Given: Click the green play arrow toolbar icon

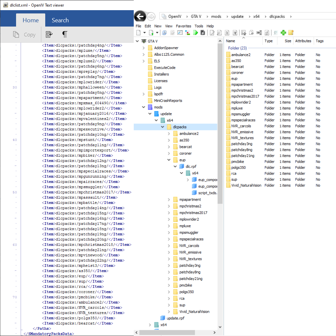Looking at the screenshot, I should point(195,33).
